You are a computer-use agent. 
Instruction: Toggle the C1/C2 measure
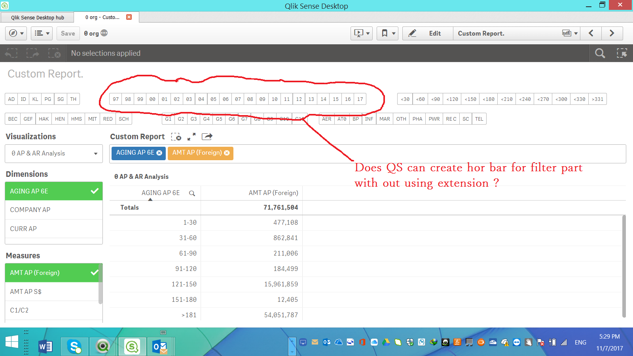[x=52, y=311]
